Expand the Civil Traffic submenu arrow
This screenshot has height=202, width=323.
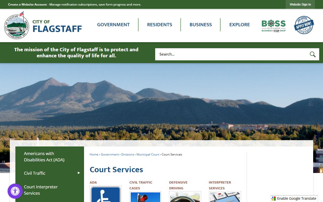pyautogui.click(x=79, y=173)
